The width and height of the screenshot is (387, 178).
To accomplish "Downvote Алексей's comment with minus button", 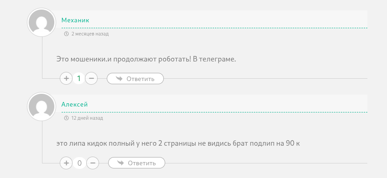I will point(93,163).
